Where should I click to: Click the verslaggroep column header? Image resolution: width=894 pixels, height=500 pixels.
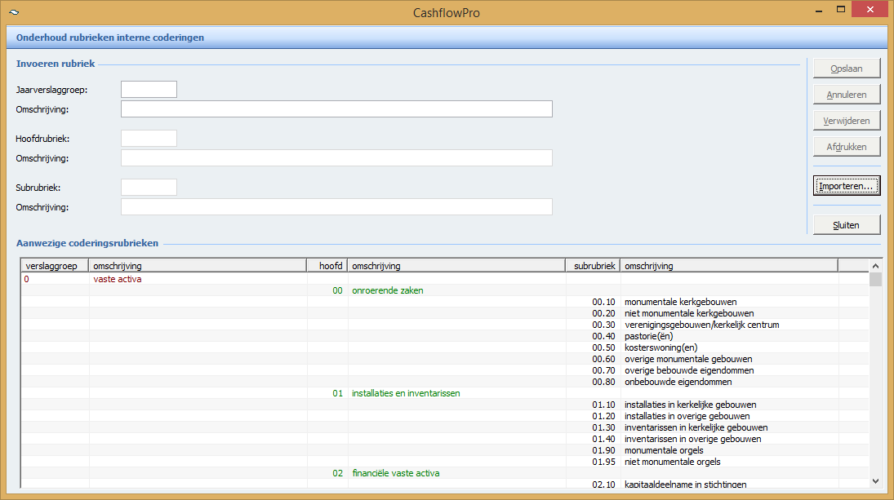point(55,266)
